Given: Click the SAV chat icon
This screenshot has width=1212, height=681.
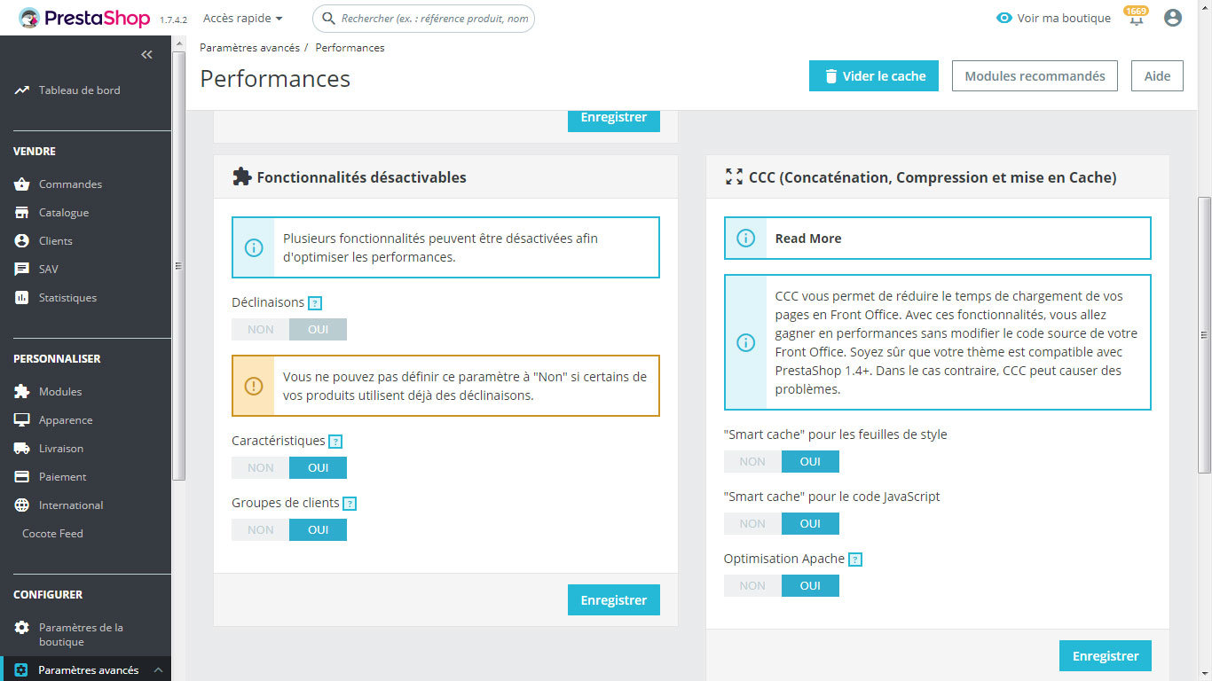Looking at the screenshot, I should [x=21, y=270].
